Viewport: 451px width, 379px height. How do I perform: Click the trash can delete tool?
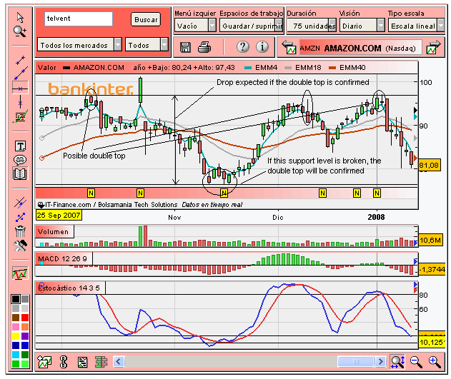pyautogui.click(x=20, y=231)
